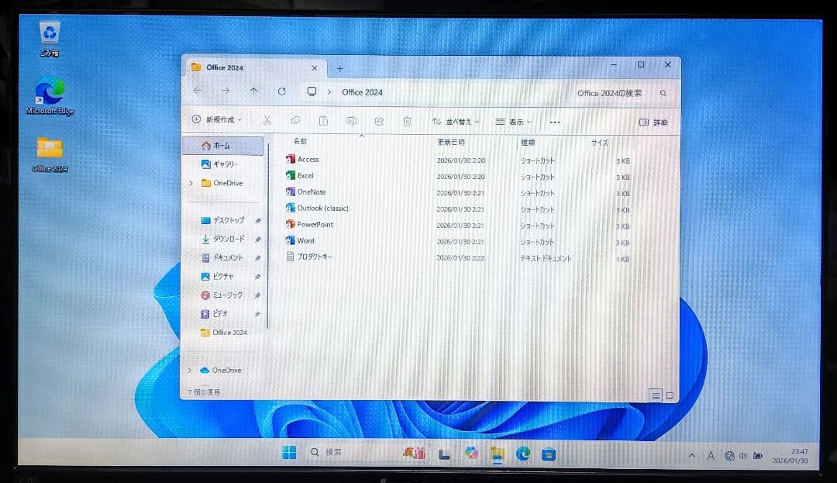The image size is (837, 483).
Task: Select the Paste icon on the toolbar
Action: [323, 121]
